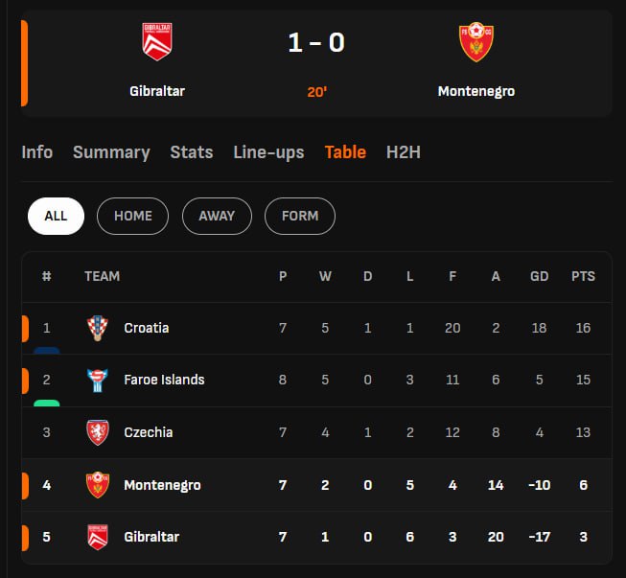Click Gibraltar's crest icon in the standings row
The height and width of the screenshot is (578, 626).
[x=98, y=537]
